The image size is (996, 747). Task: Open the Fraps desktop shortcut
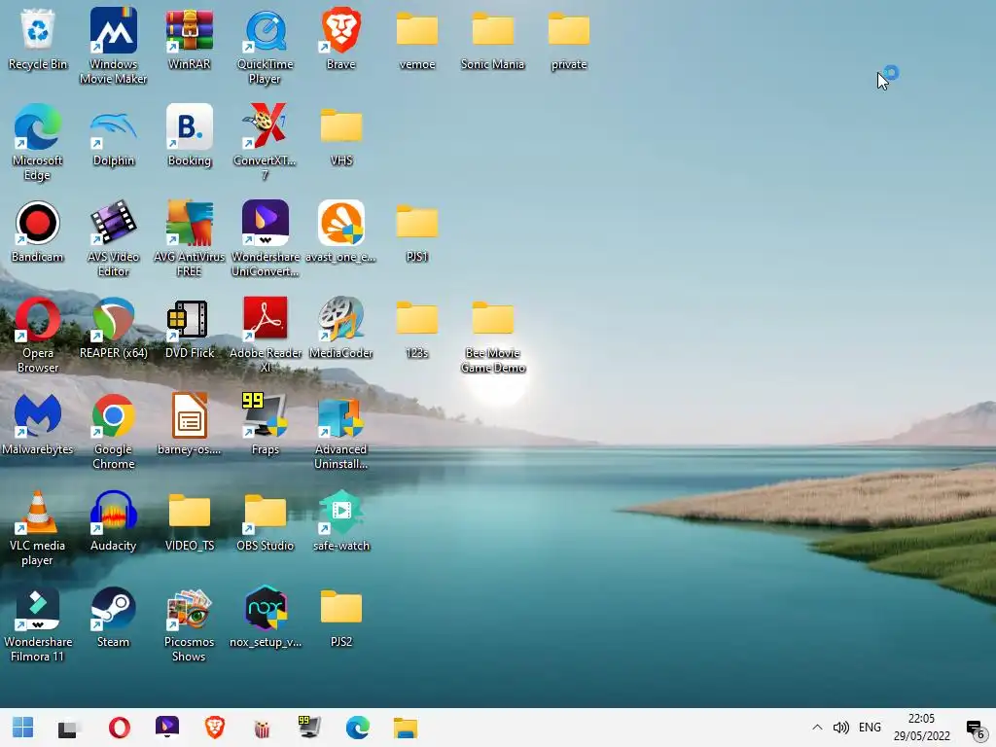pos(265,425)
